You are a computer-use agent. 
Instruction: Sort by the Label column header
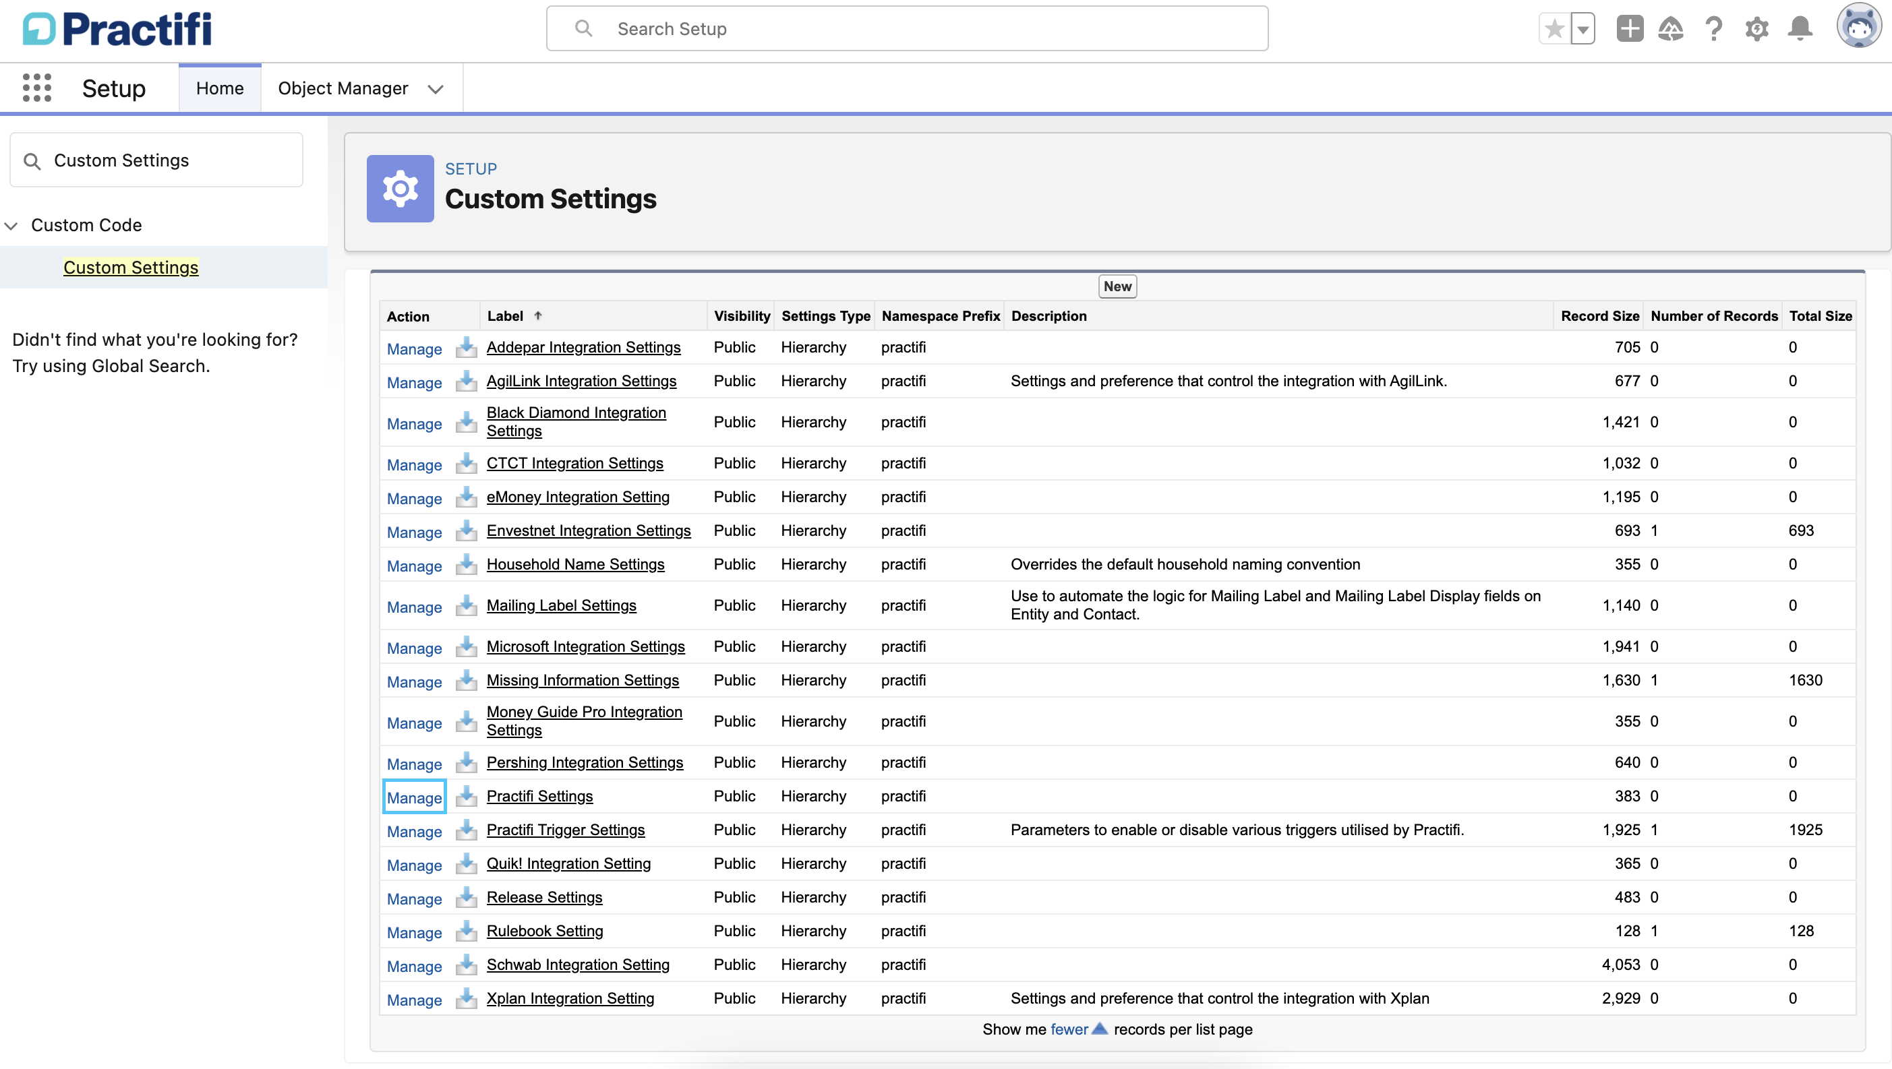click(505, 316)
